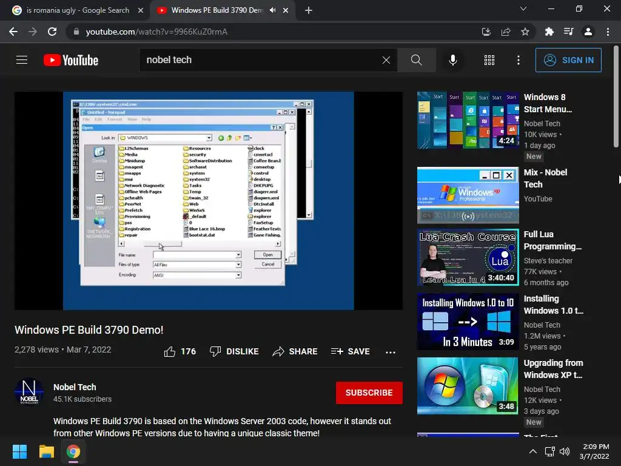
Task: Open tab search dropdown chevron
Action: pos(523,8)
